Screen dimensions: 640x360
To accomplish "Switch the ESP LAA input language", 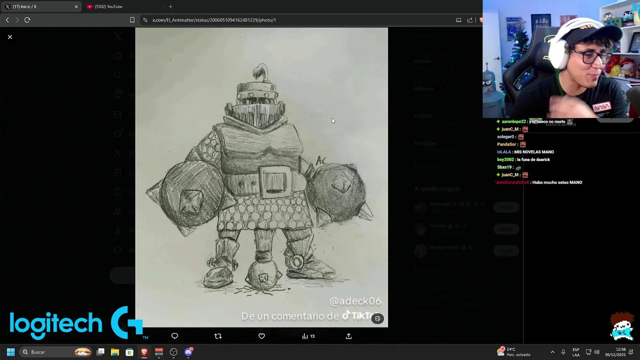I will [576, 352].
